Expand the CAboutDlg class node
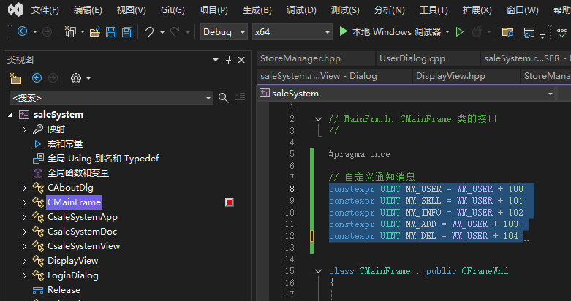Viewport: 571px width, 301px height. click(24, 188)
